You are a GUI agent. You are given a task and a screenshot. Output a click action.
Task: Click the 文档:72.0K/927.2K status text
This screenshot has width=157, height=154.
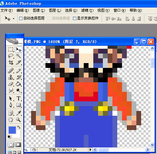coord(63,150)
